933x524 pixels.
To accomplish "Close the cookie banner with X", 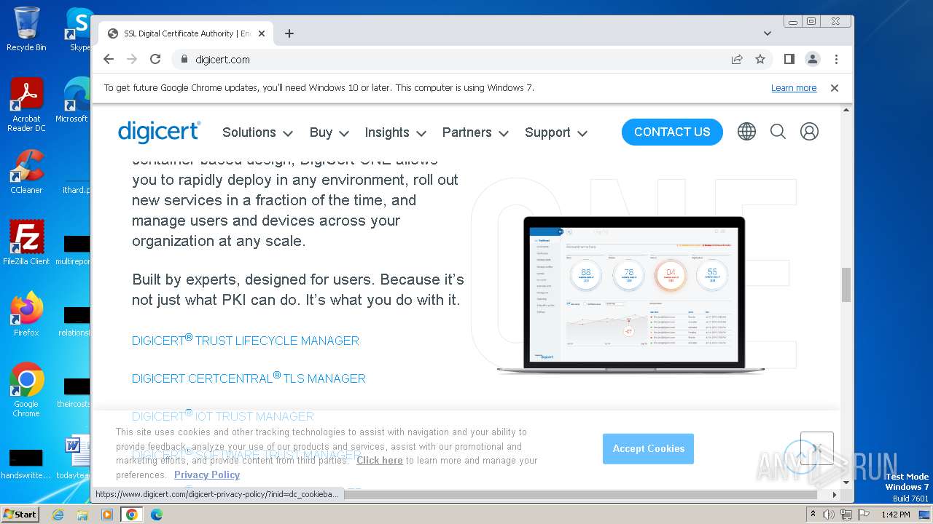I will pos(816,448).
